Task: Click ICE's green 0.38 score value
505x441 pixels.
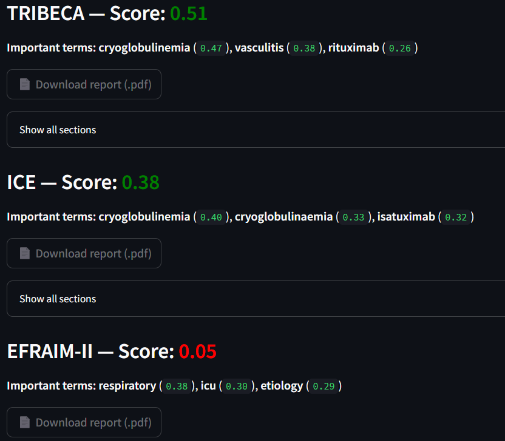Action: pos(141,182)
